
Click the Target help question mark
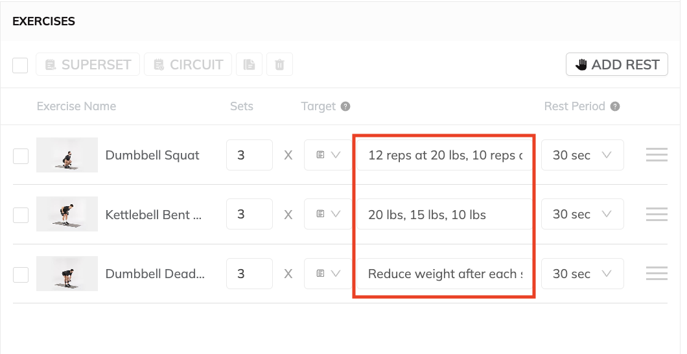coord(345,106)
